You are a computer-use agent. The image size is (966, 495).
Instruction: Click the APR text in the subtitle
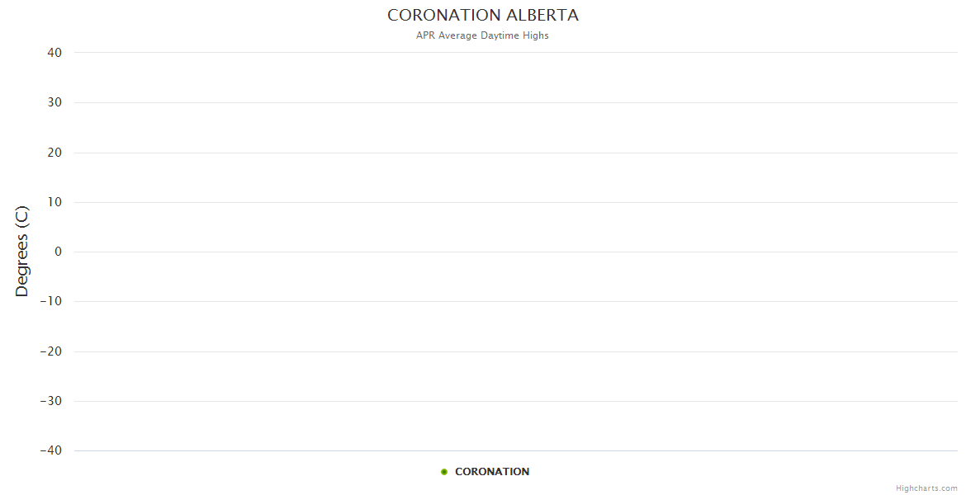425,35
